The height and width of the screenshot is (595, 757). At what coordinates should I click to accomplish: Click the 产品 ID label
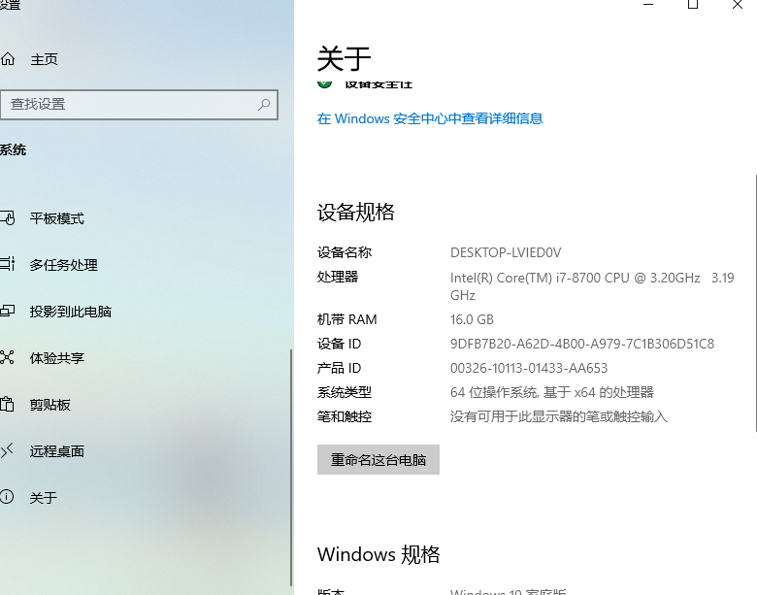pos(339,368)
